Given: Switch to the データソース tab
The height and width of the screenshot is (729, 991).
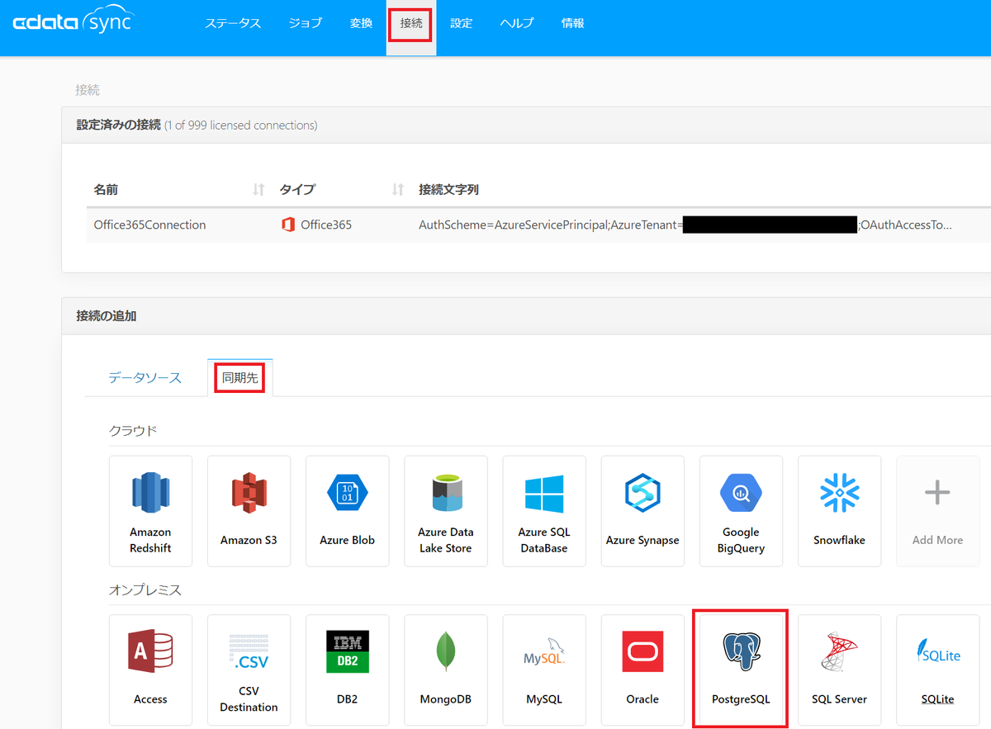Looking at the screenshot, I should pos(145,378).
